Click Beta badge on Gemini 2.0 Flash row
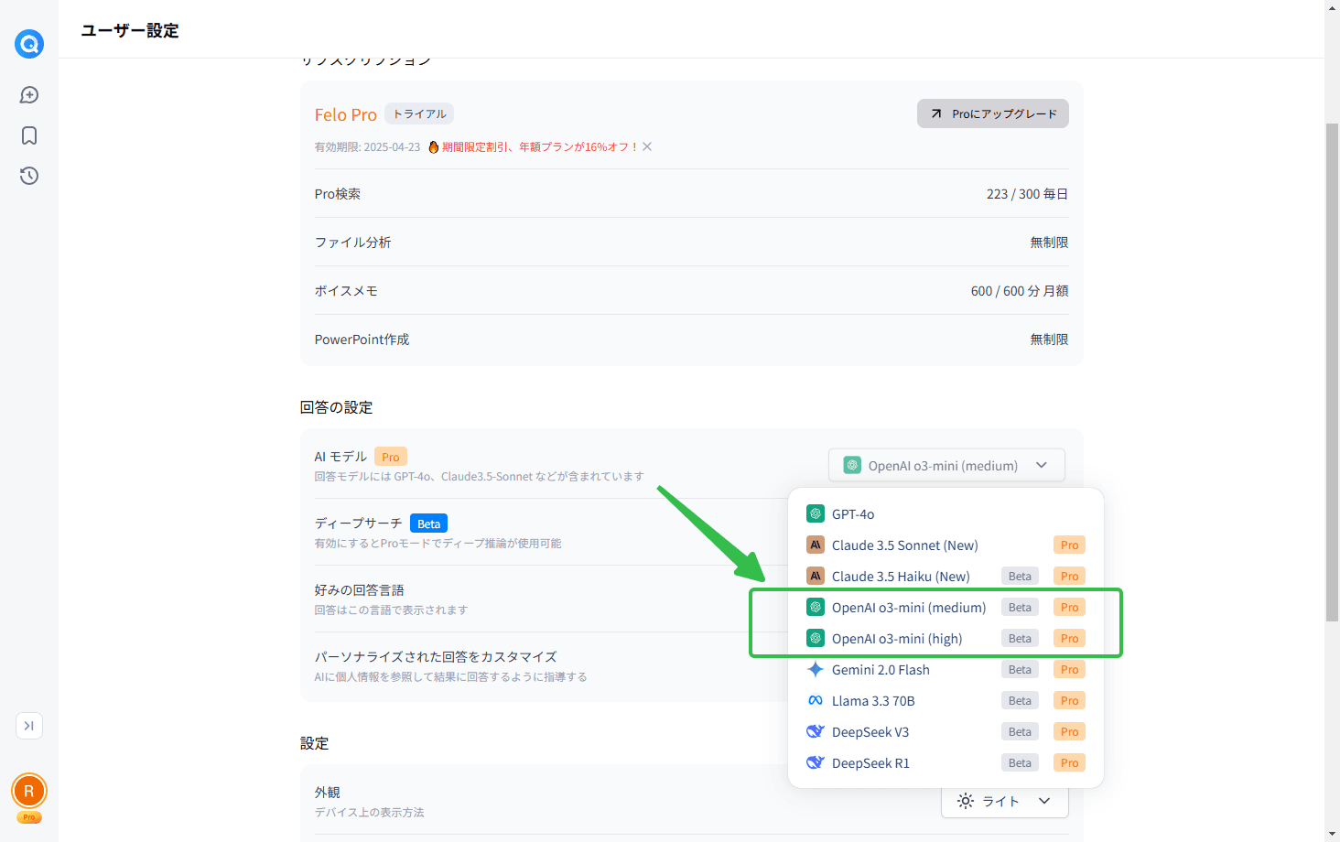This screenshot has width=1340, height=842. click(x=1020, y=670)
